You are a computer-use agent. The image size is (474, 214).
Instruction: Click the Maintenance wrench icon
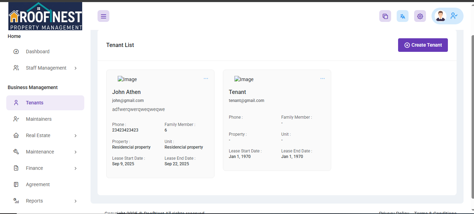tap(16, 152)
